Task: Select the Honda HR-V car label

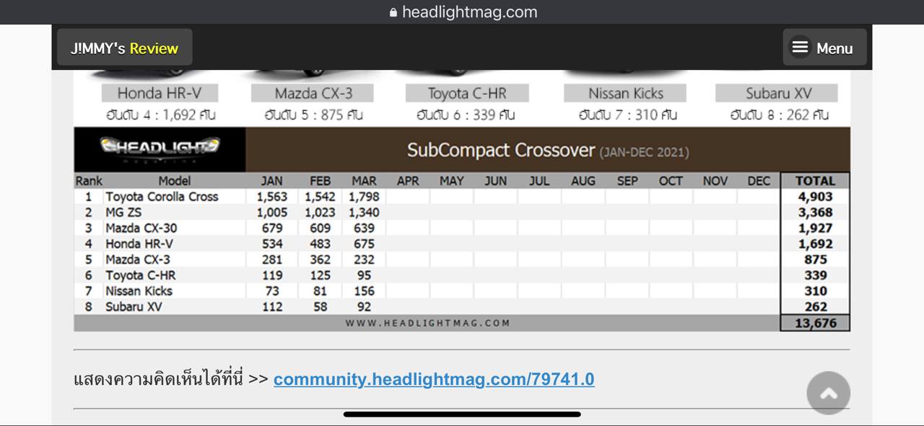Action: 160,93
